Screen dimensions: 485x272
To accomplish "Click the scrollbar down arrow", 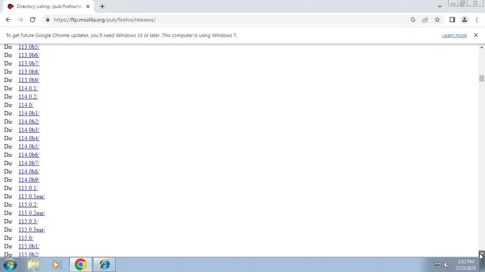I will 482,253.
